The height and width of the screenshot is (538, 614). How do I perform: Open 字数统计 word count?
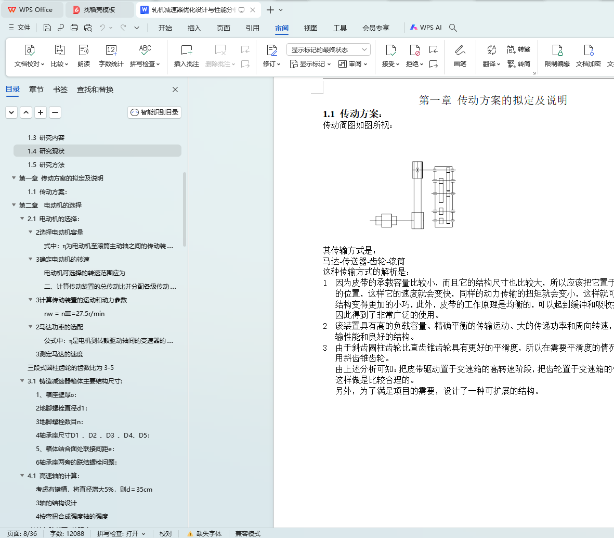pyautogui.click(x=111, y=56)
